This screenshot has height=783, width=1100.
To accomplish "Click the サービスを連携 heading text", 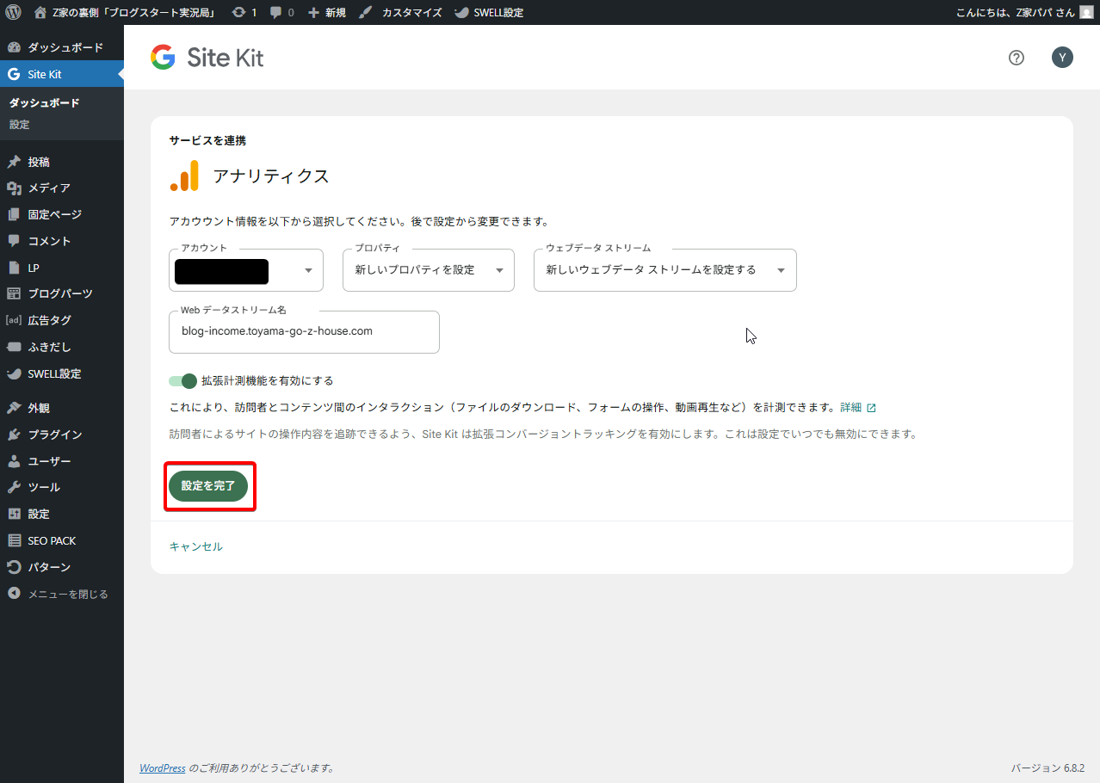I will click(208, 140).
